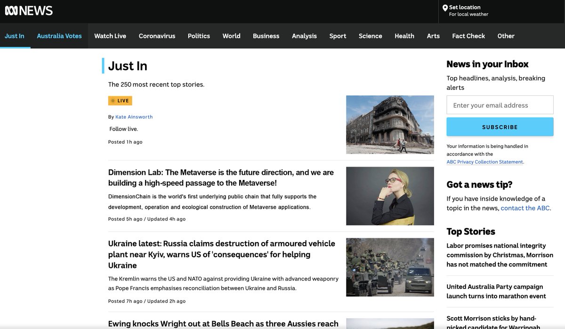Screen dimensions: 565x329
Task: Click the military convoy thumbnail image
Action: (390, 267)
